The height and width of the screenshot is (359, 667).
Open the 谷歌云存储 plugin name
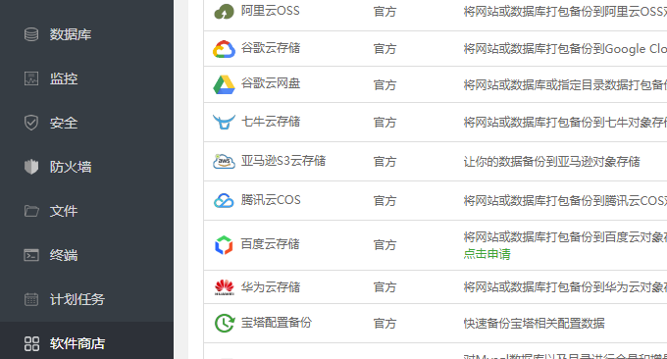(271, 48)
